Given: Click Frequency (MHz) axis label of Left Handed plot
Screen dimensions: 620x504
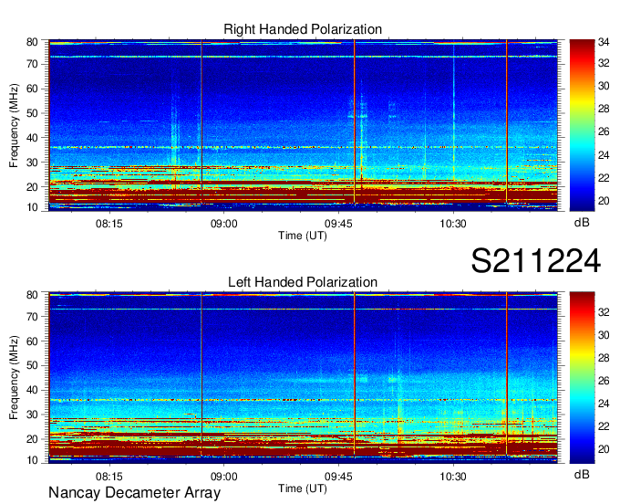Looking at the screenshot, I should pyautogui.click(x=14, y=378).
